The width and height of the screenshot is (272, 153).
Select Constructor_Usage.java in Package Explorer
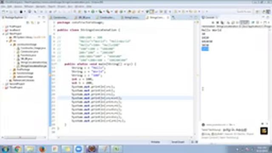(x=33, y=48)
